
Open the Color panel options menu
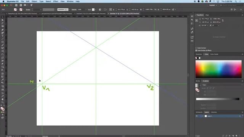pos(242,54)
